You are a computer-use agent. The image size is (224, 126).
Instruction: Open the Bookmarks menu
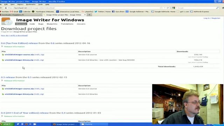[x=31, y=5]
